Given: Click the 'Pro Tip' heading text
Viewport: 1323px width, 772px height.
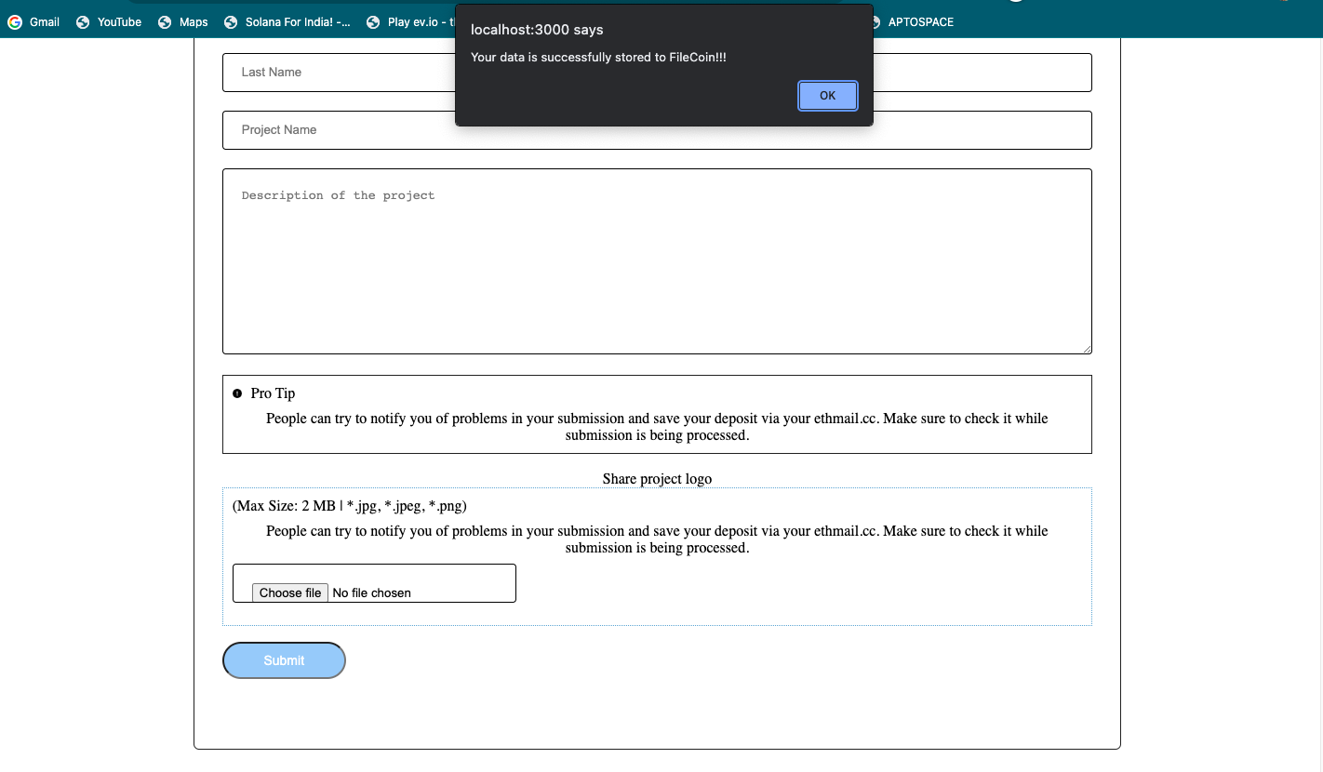Looking at the screenshot, I should (273, 393).
